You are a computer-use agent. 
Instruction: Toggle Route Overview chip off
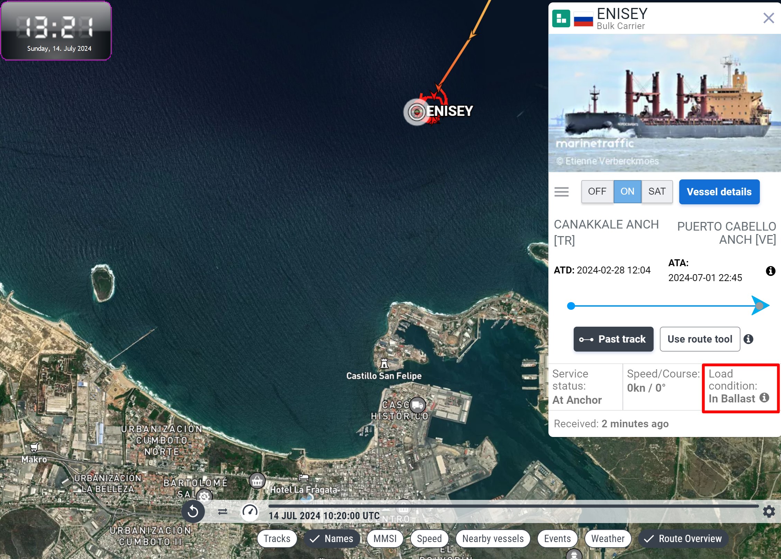point(683,539)
